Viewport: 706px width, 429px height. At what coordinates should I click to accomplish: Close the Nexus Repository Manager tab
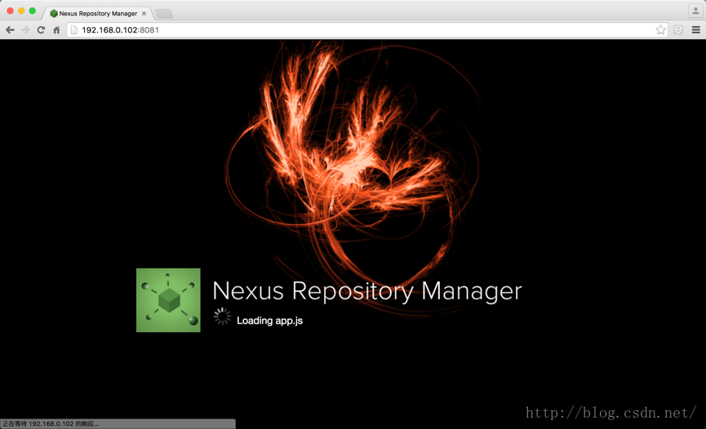pos(144,14)
